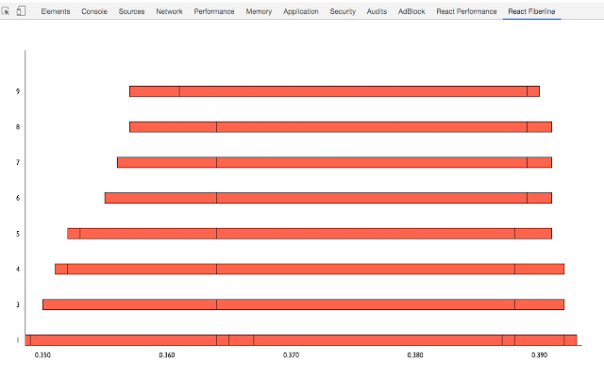Click the inspect element picker icon

(7, 11)
